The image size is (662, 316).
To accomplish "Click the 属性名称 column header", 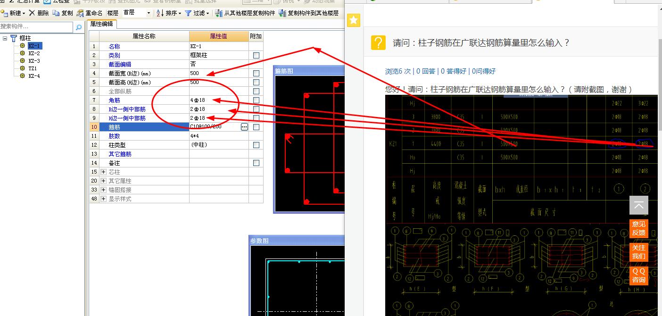I will pos(144,36).
